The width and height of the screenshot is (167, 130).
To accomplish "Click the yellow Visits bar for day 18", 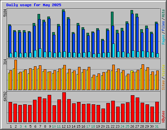I will pos(92,84).
